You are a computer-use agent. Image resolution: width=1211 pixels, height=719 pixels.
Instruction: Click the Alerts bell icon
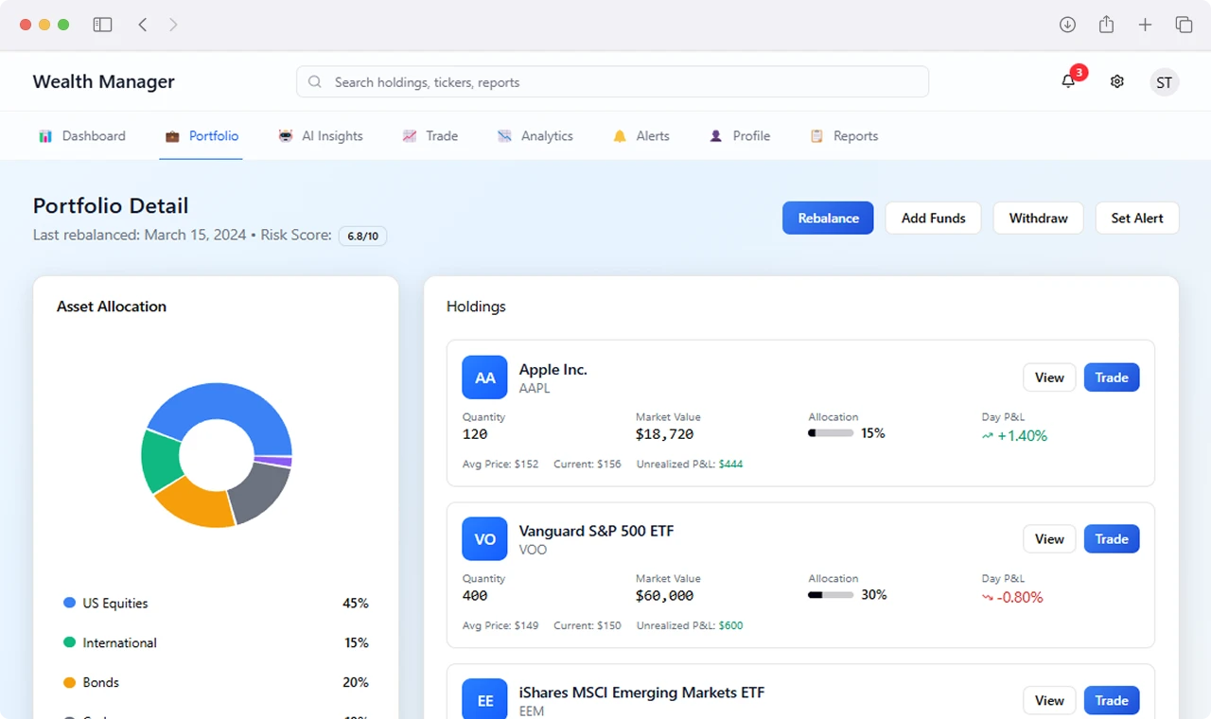coord(620,136)
